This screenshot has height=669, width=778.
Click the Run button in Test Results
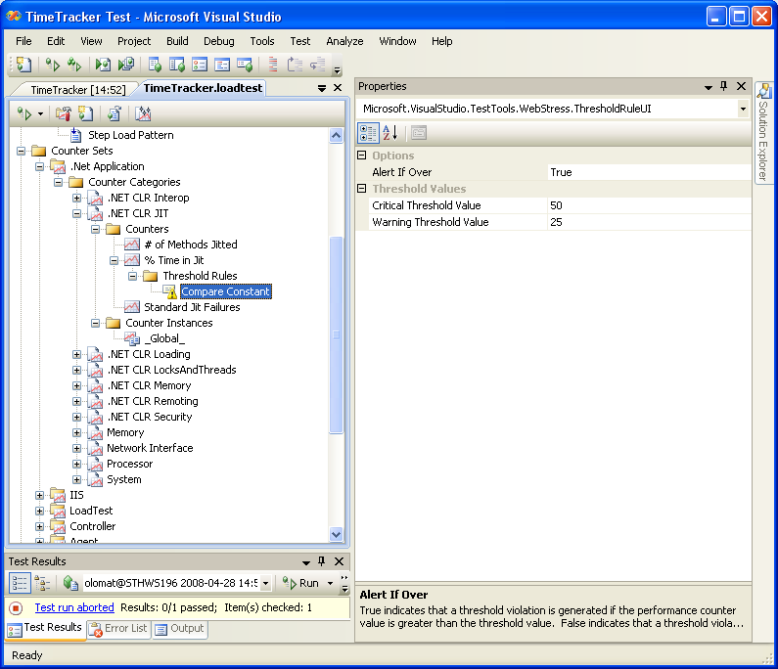pyautogui.click(x=300, y=584)
